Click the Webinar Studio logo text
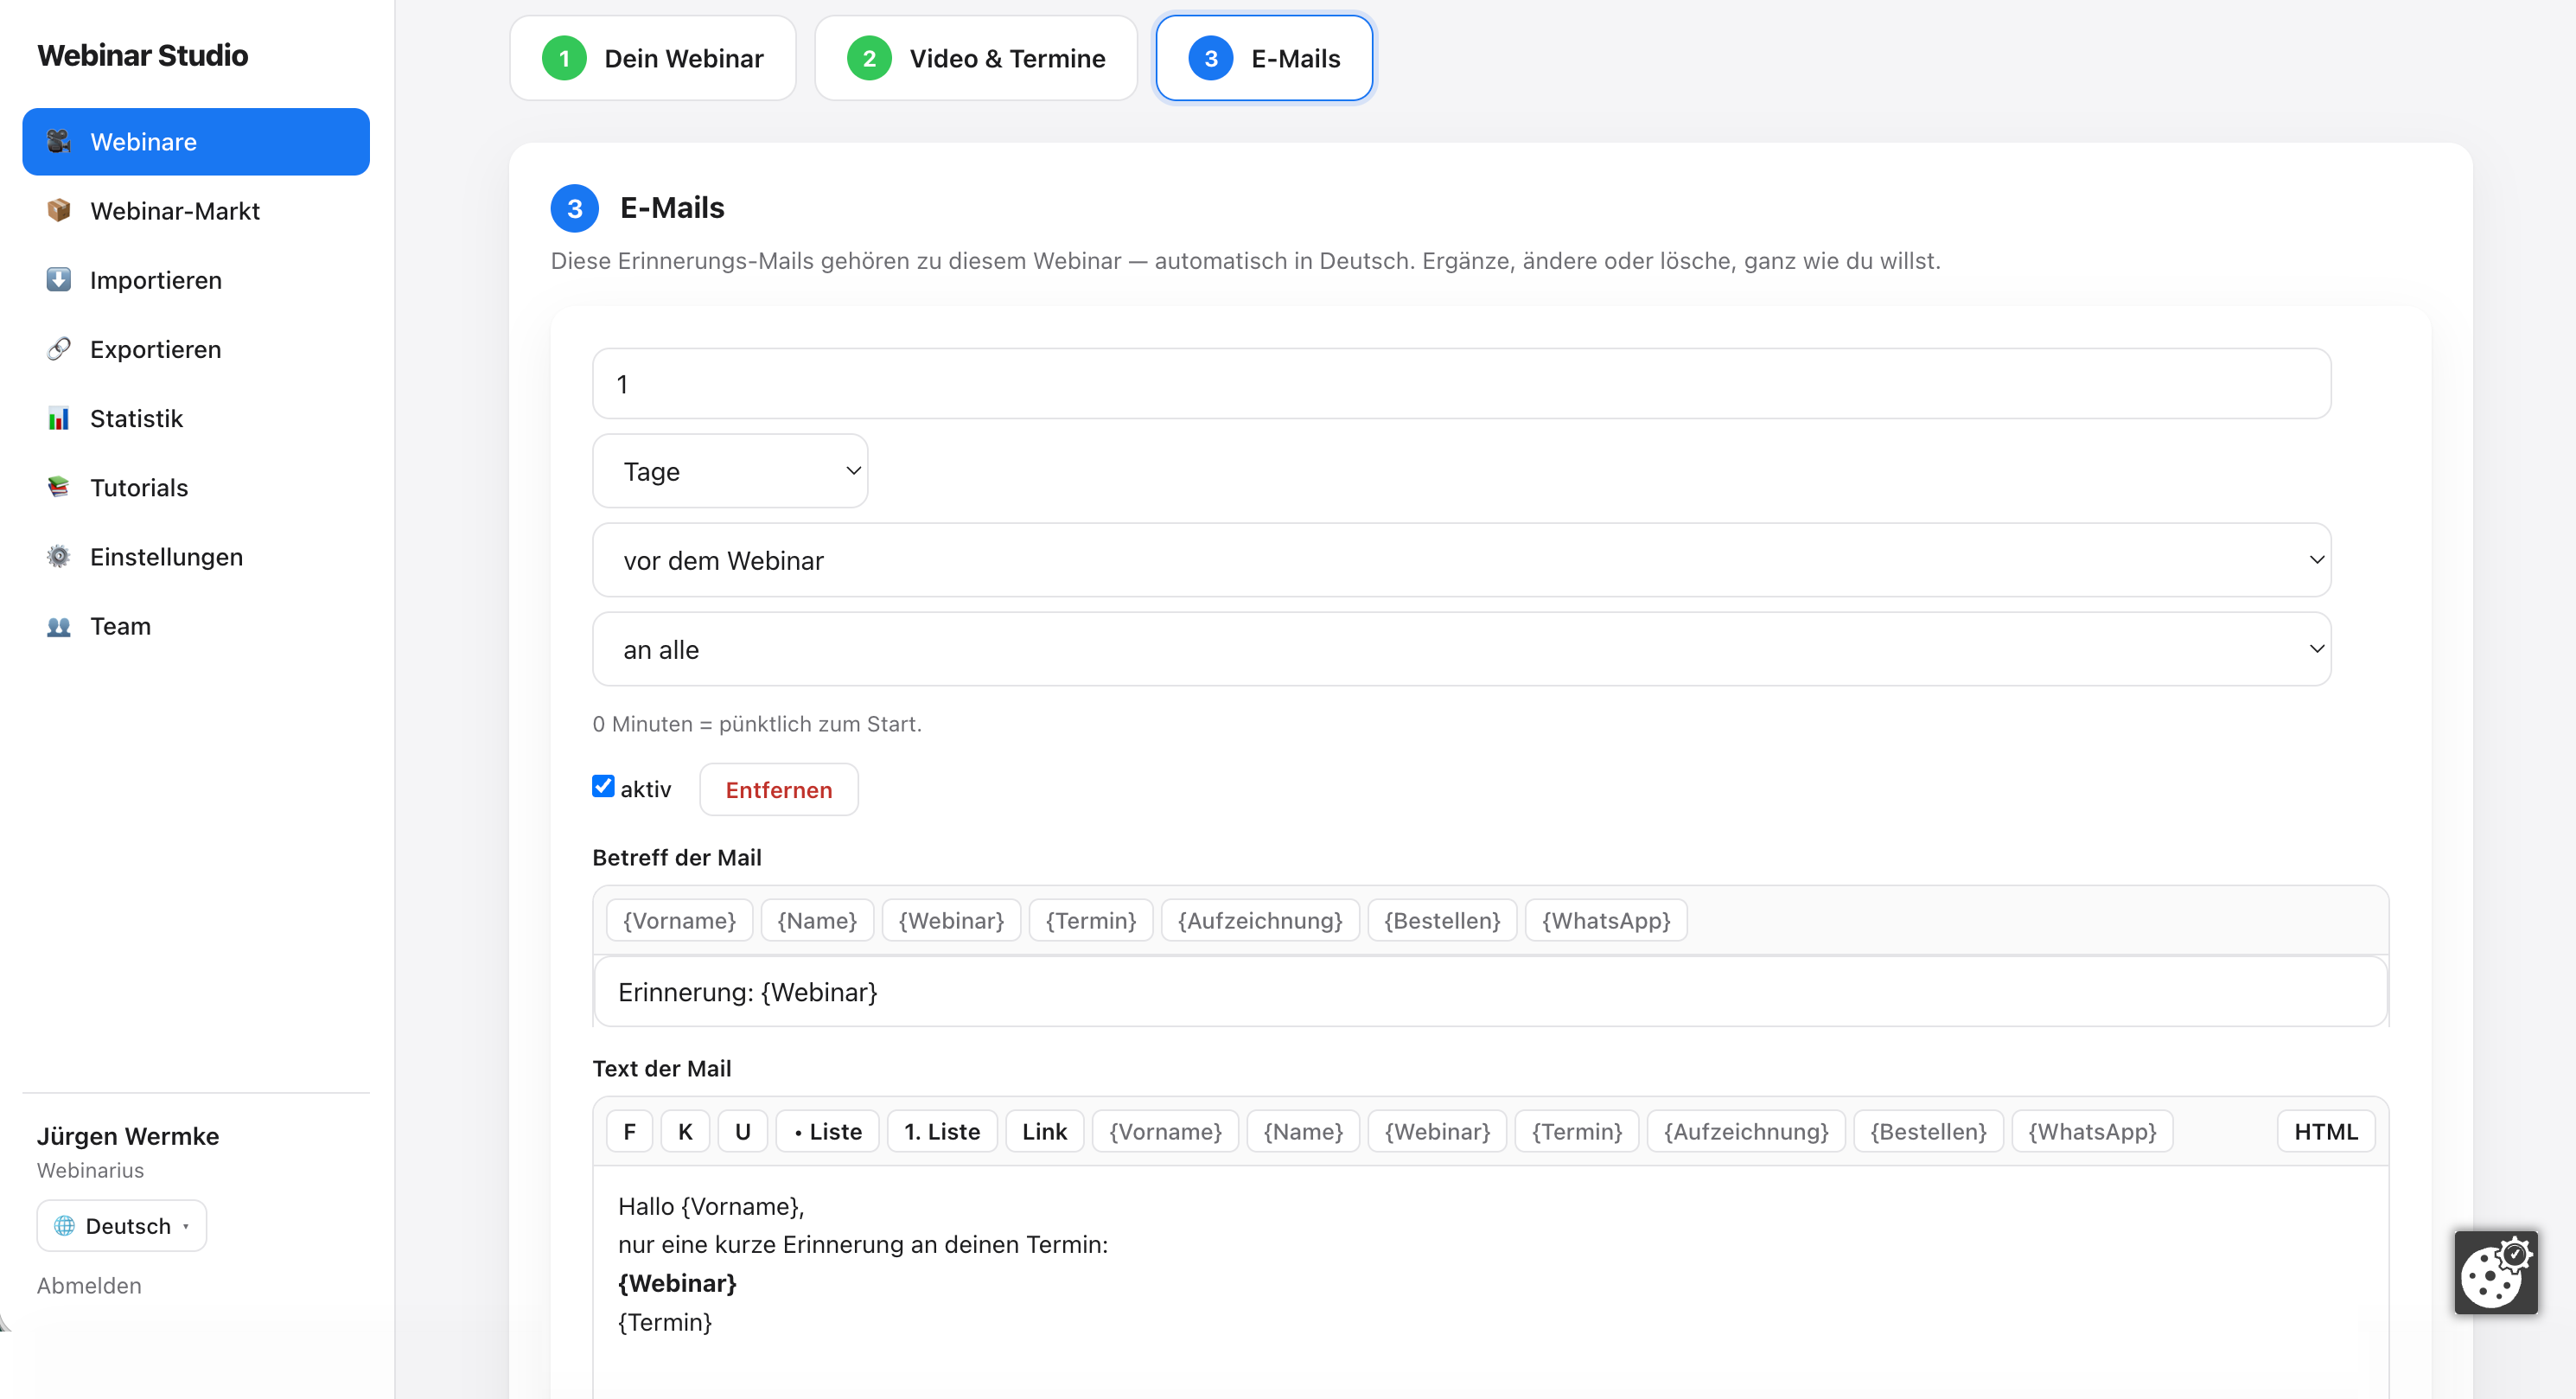Viewport: 2576px width, 1399px height. coord(143,55)
